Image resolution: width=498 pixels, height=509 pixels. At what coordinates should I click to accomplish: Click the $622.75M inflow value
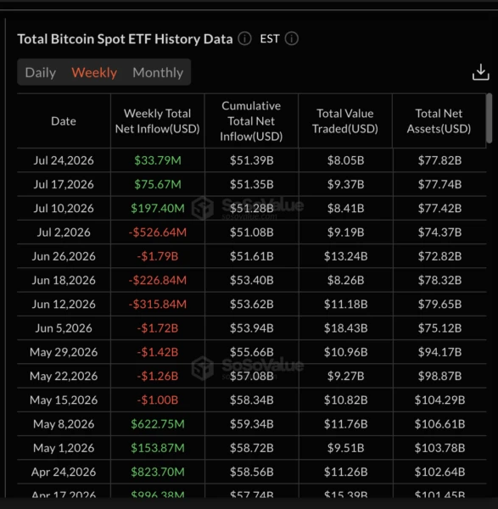[x=158, y=424]
